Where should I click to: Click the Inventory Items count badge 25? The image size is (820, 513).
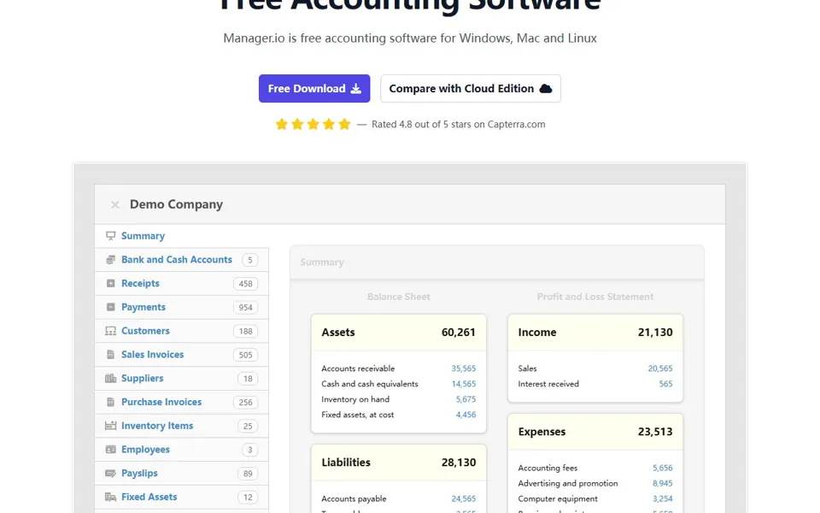pyautogui.click(x=248, y=426)
